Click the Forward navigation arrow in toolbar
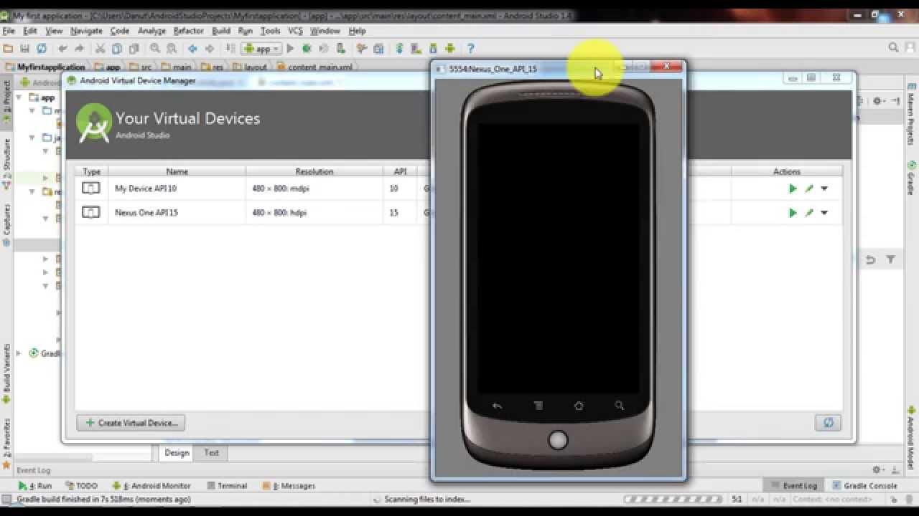919x516 pixels. [x=210, y=49]
